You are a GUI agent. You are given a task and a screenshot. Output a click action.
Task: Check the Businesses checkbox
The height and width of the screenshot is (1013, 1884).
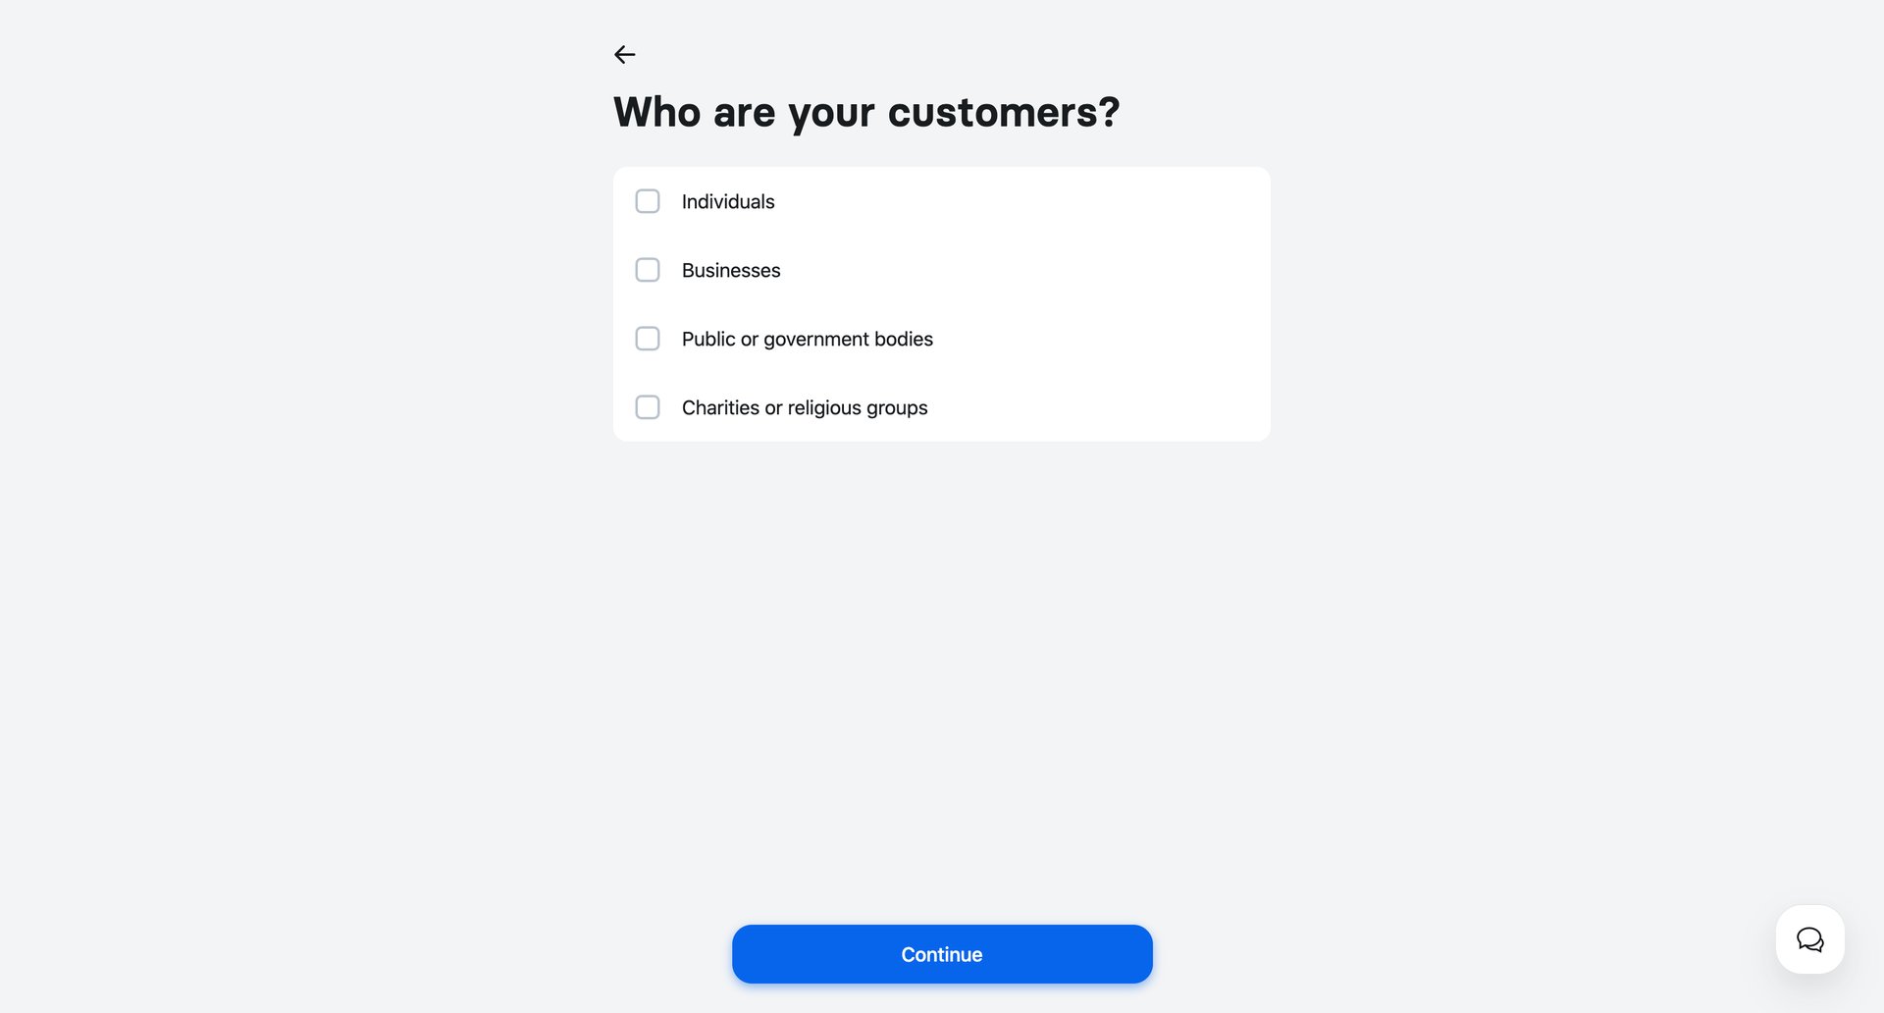648,270
